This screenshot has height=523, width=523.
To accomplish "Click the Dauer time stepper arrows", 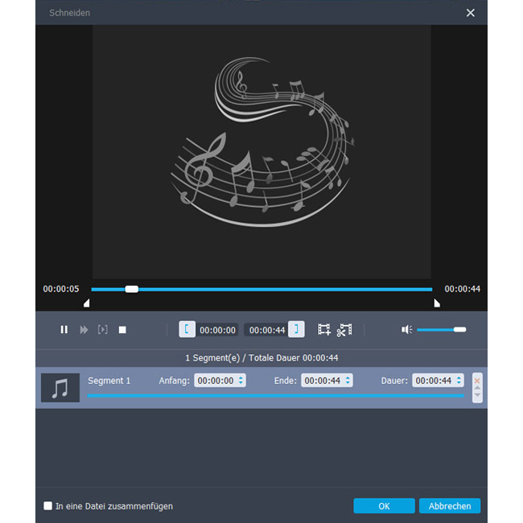I will 459,381.
